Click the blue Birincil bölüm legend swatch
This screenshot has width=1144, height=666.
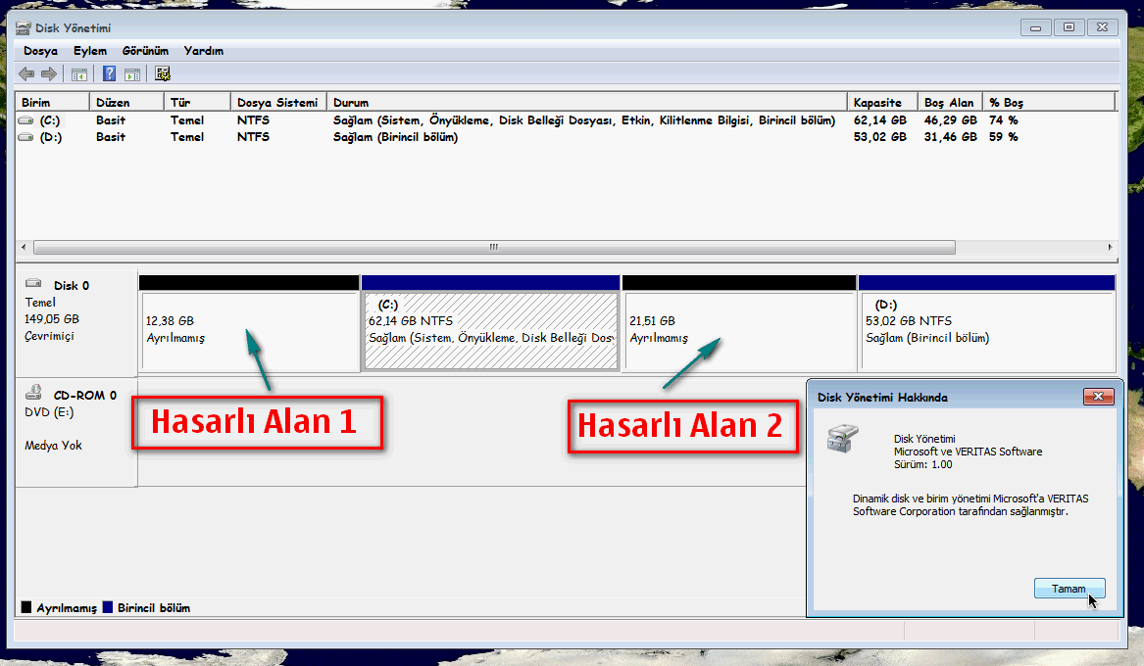108,607
